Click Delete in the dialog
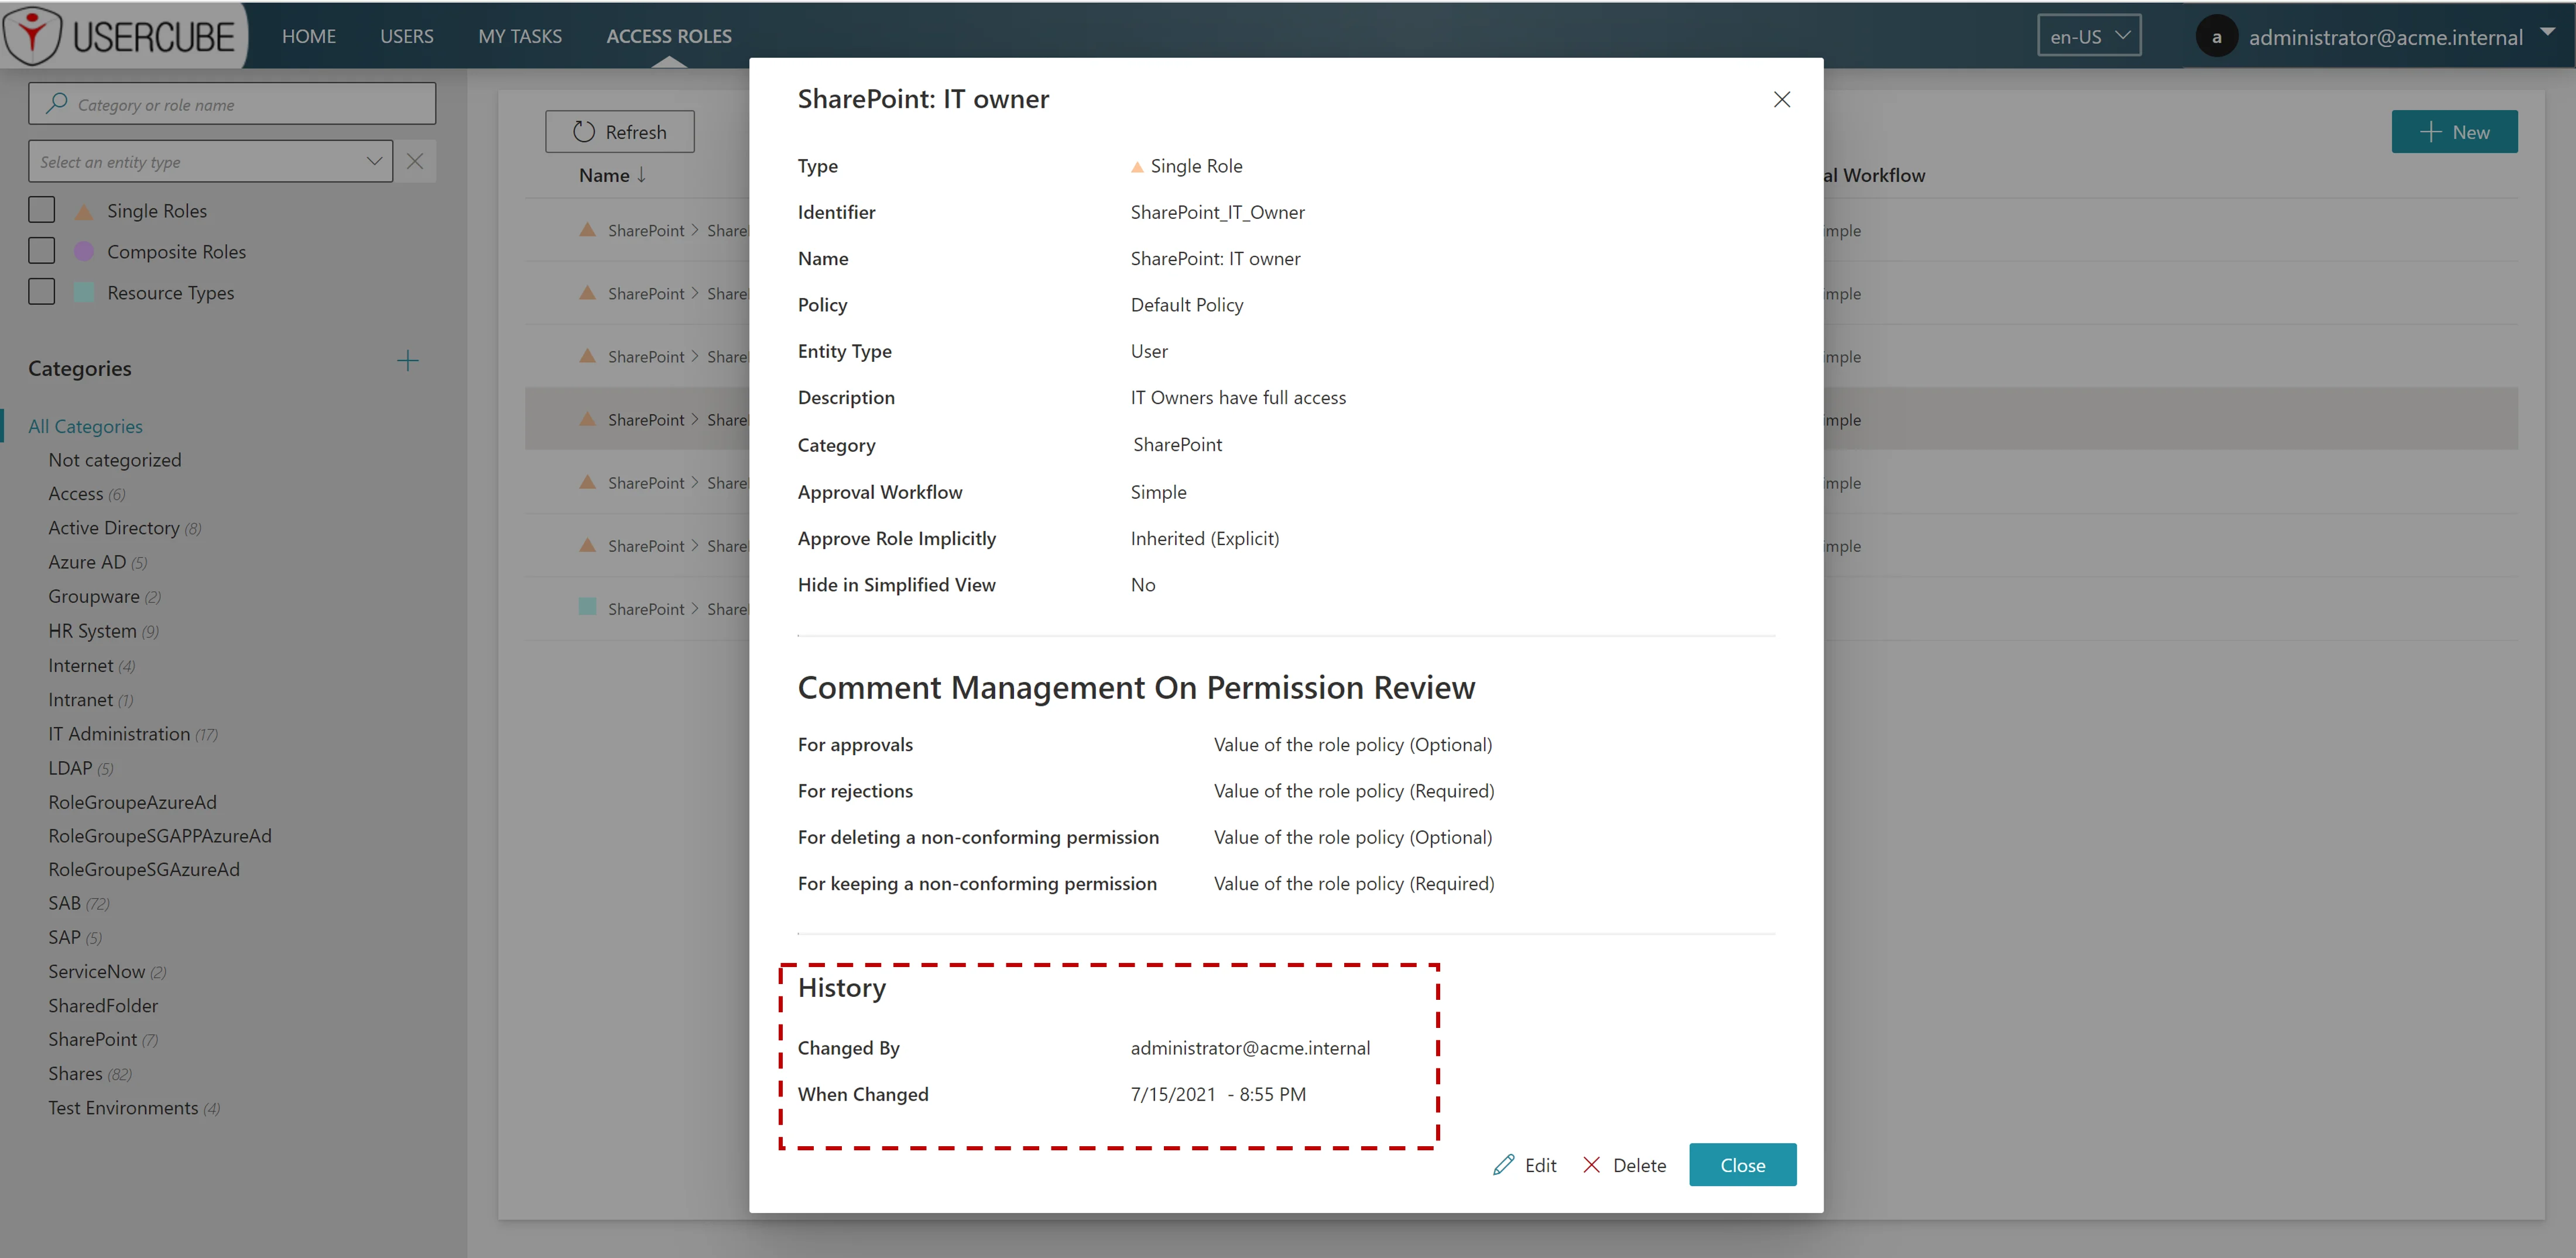The height and width of the screenshot is (1258, 2576). (1625, 1165)
